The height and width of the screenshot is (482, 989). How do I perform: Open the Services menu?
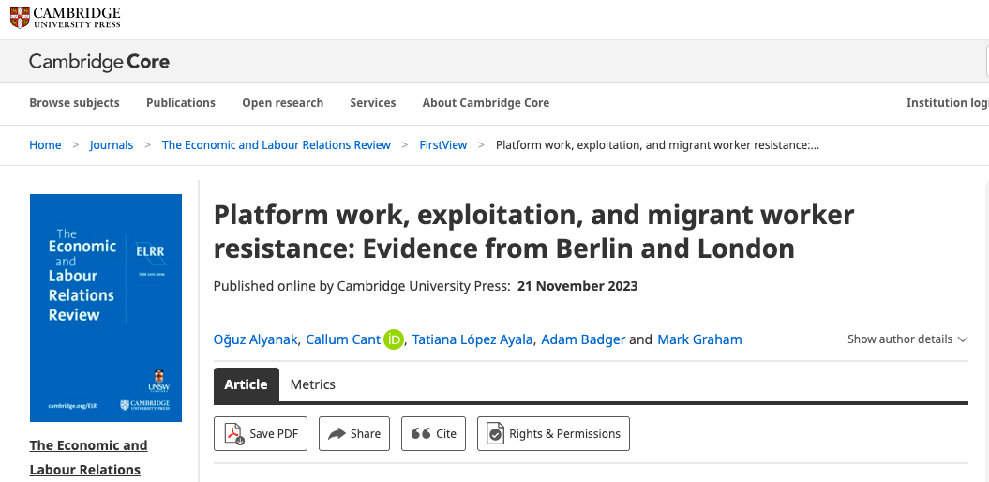pos(373,103)
